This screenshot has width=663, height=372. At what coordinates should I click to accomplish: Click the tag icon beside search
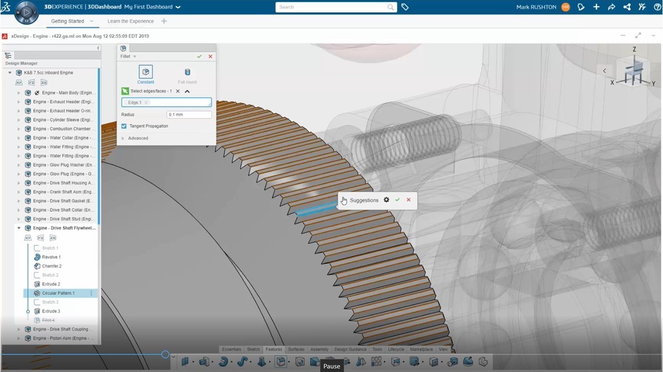click(x=405, y=7)
